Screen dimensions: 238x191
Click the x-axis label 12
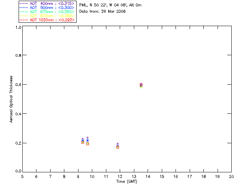pos(120,176)
